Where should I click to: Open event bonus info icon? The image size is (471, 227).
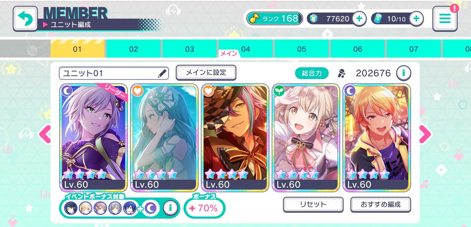pyautogui.click(x=170, y=208)
